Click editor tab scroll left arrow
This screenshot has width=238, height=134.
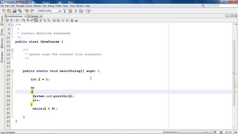[226, 16]
